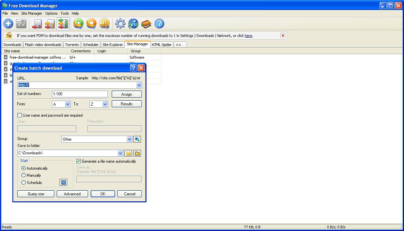Click the globe with phone dial icon
Viewport: 404px width, 231px height.
[x=133, y=23]
